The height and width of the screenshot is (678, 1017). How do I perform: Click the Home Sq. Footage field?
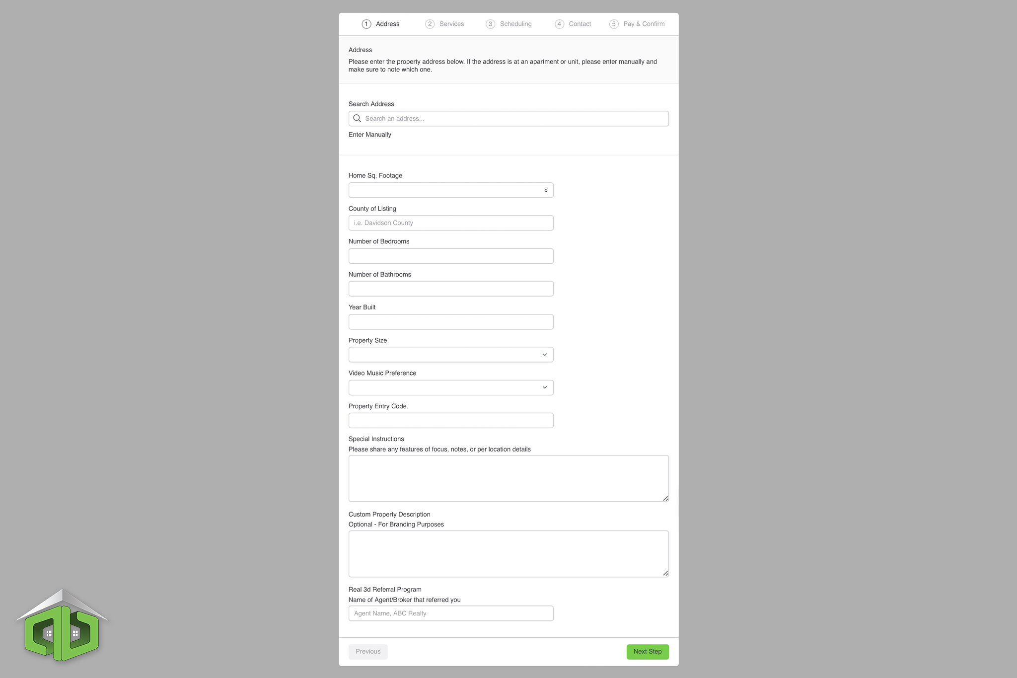pos(451,190)
